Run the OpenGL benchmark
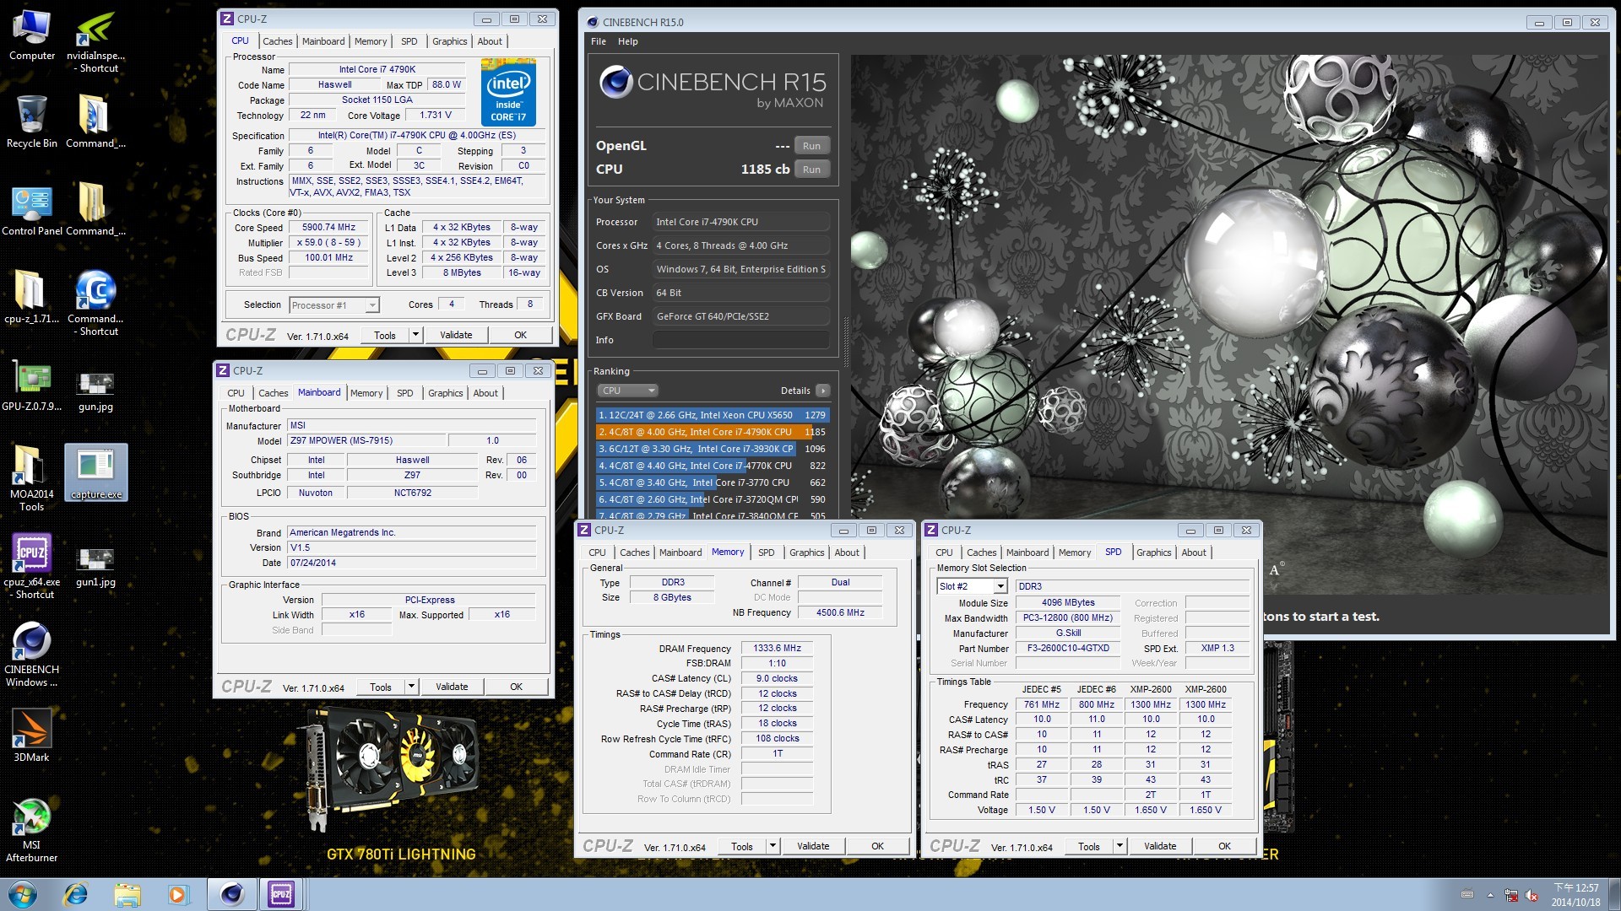This screenshot has height=911, width=1621. click(811, 146)
